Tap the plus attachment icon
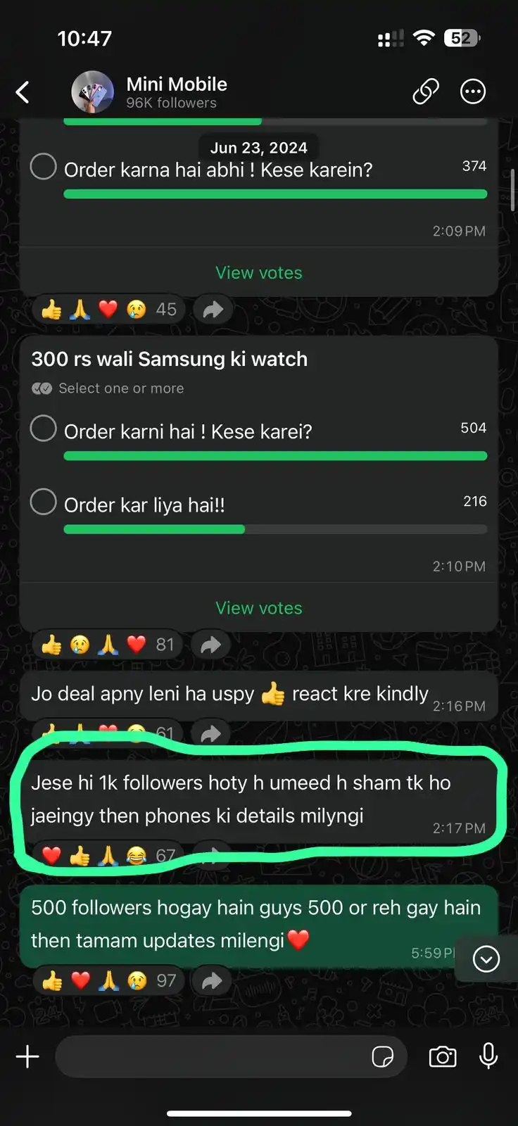The height and width of the screenshot is (1126, 518). click(x=27, y=1056)
